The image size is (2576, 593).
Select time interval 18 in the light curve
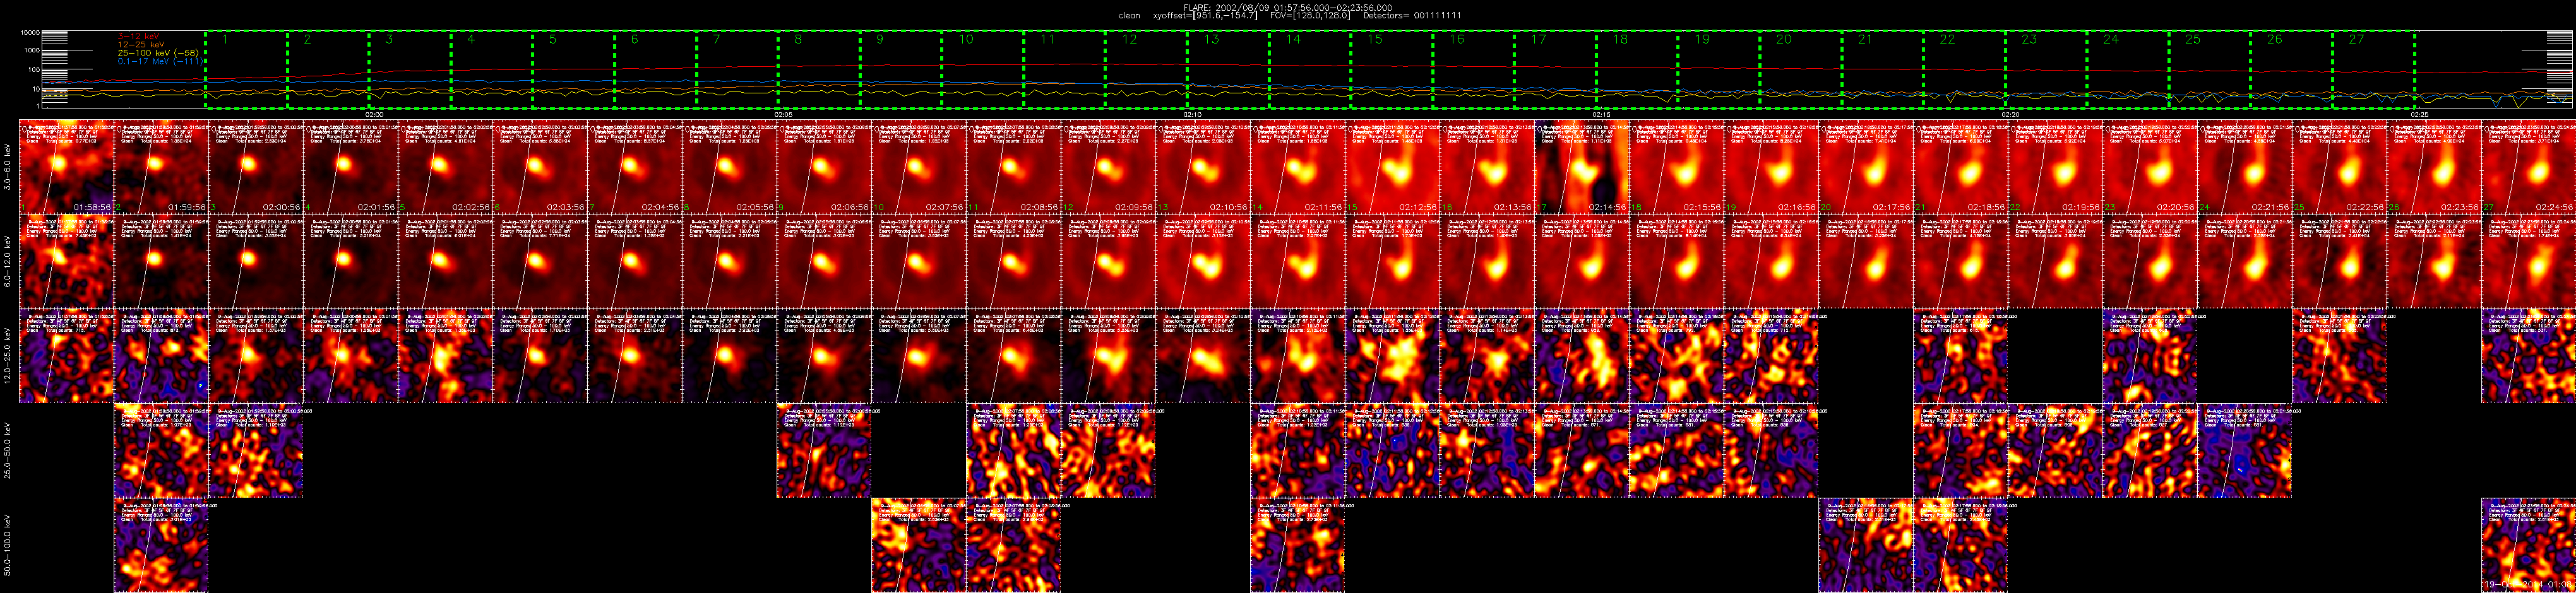click(x=1637, y=69)
